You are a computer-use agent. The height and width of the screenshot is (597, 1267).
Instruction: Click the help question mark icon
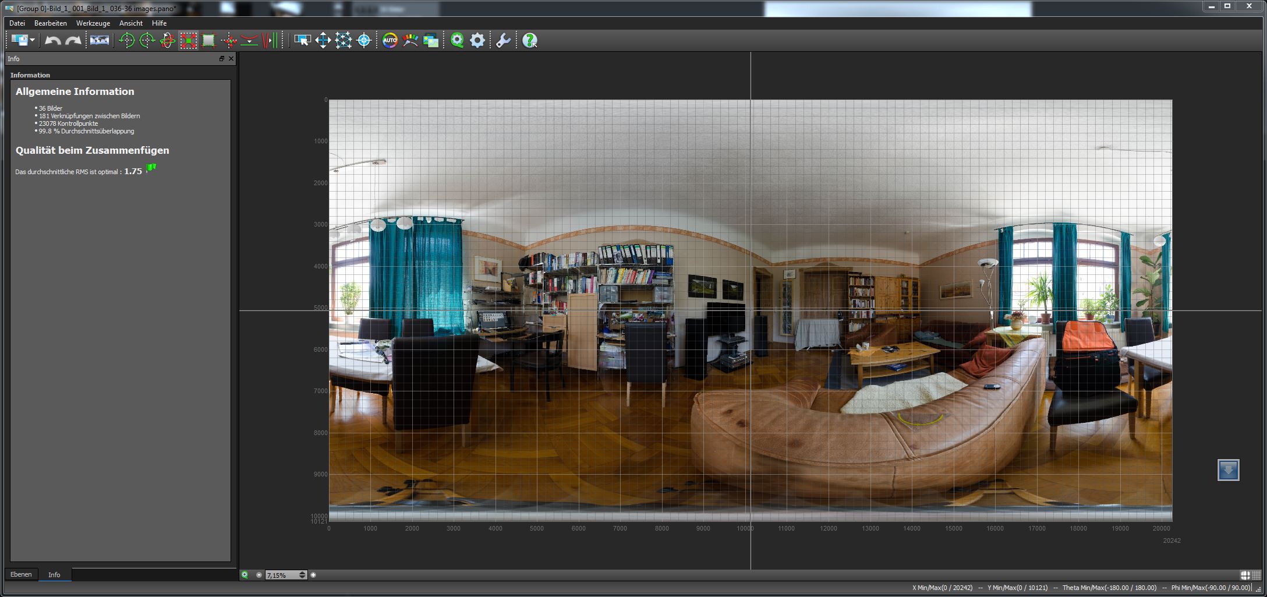[529, 40]
